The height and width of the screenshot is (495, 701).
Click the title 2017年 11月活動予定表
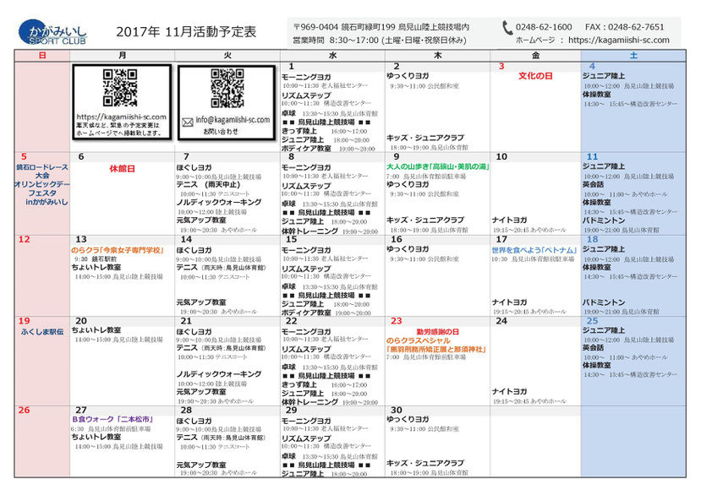click(x=186, y=32)
